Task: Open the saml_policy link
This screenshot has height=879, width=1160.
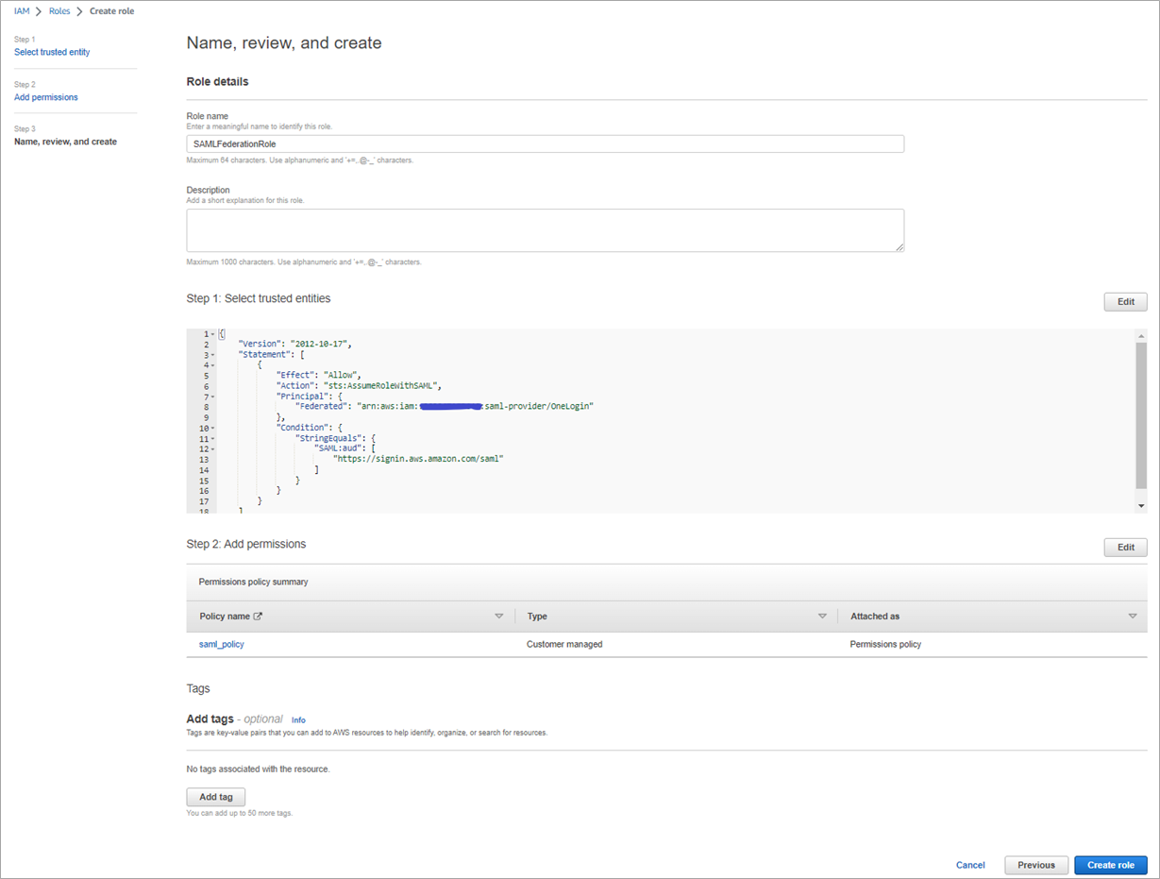Action: pyautogui.click(x=221, y=644)
